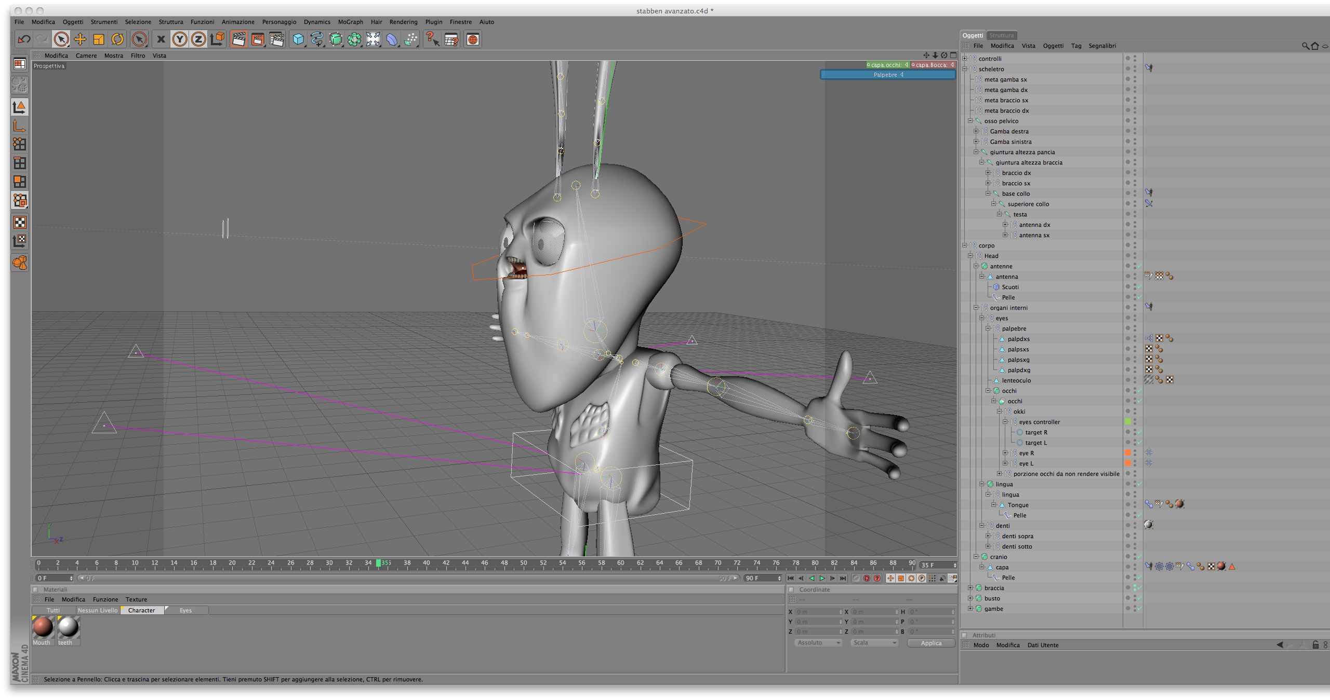1330x700 pixels.
Task: Select the Rotate tool in top toolbar
Action: [x=118, y=39]
